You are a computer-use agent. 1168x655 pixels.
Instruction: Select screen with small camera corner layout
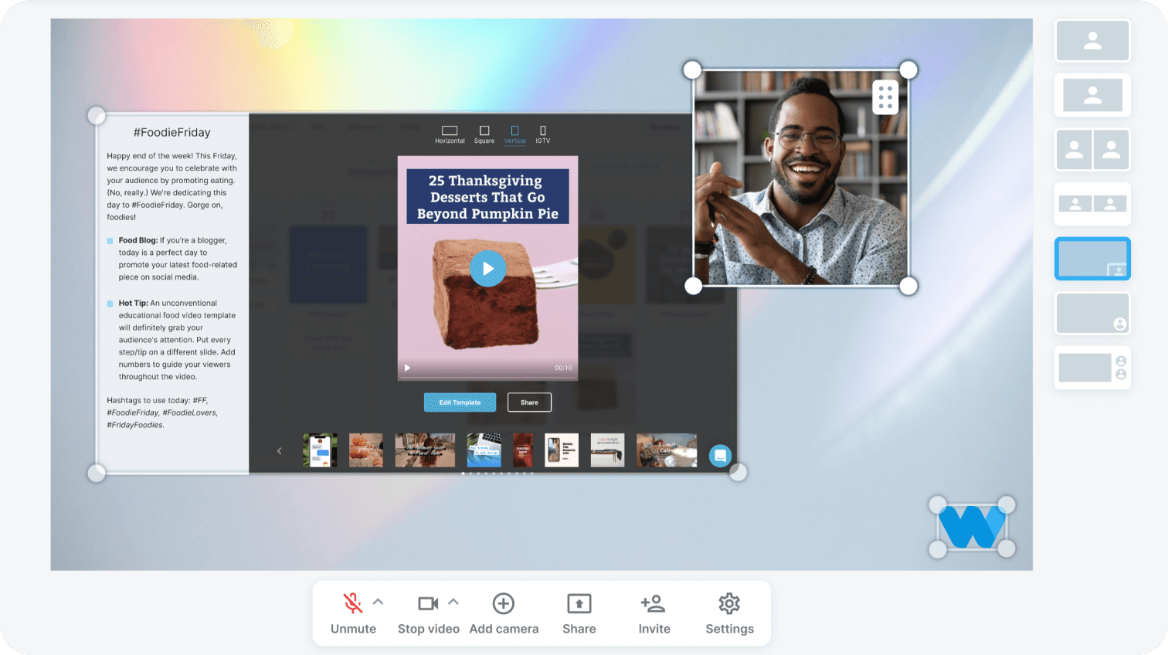coord(1092,259)
